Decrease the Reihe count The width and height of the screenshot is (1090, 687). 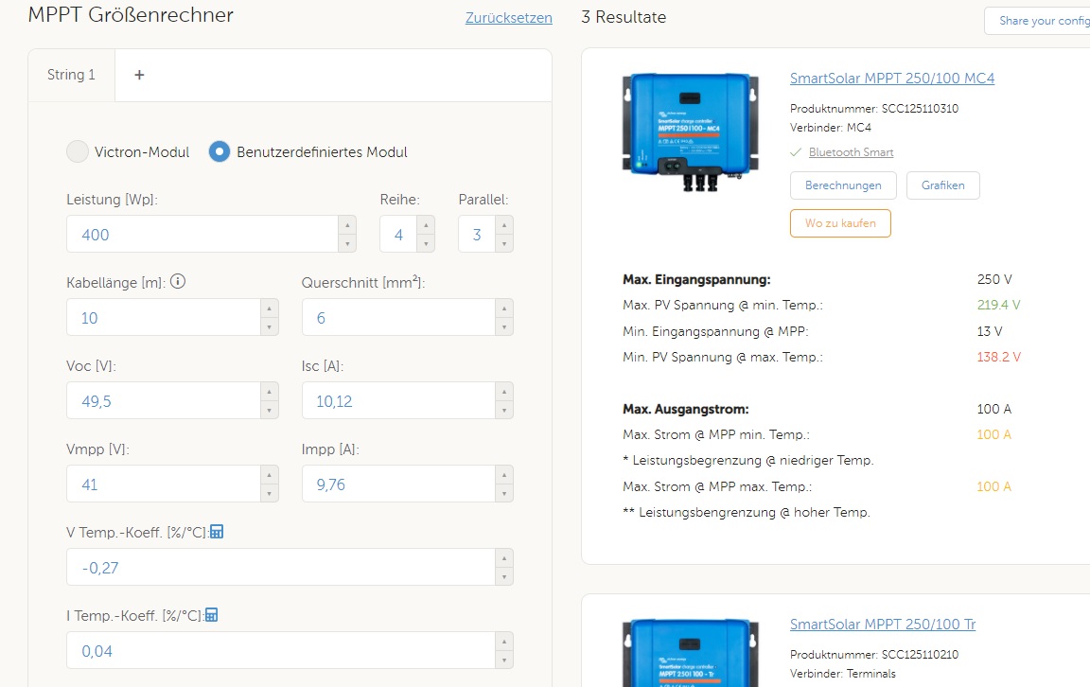click(x=426, y=243)
